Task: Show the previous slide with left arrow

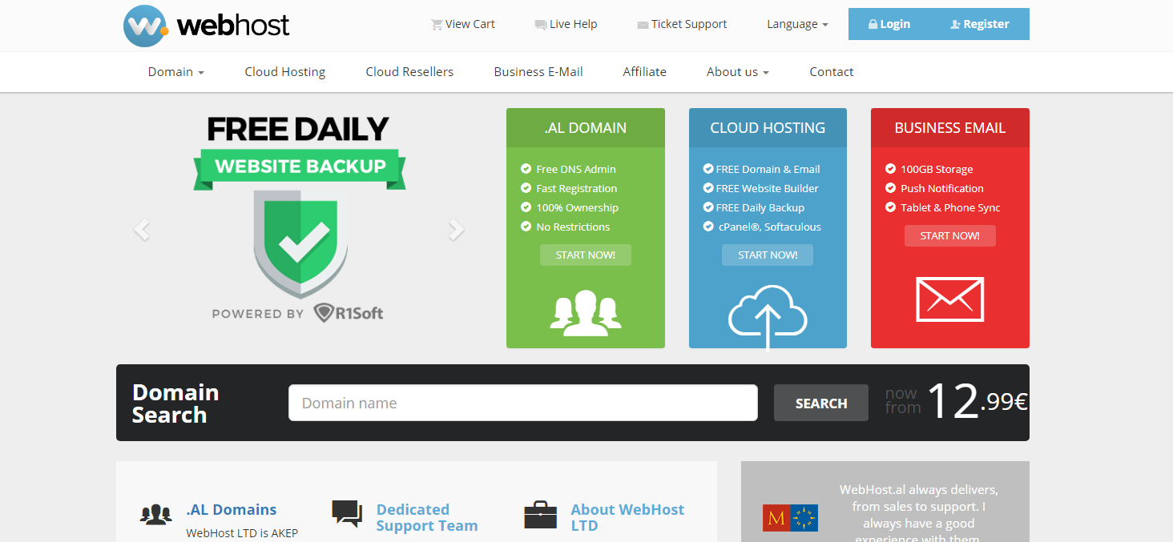Action: (x=142, y=230)
